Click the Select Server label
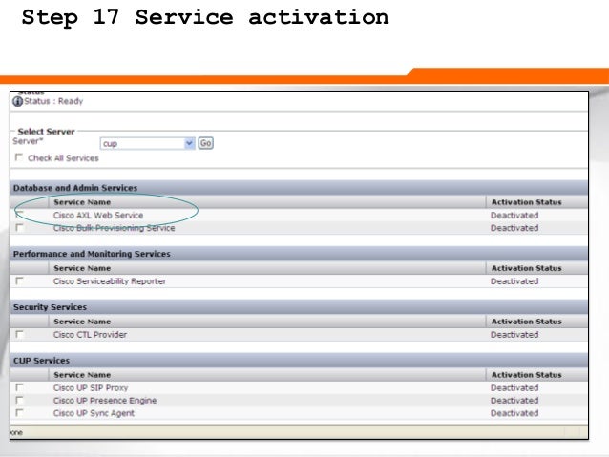Screen dimensions: 609x457 click(x=46, y=132)
